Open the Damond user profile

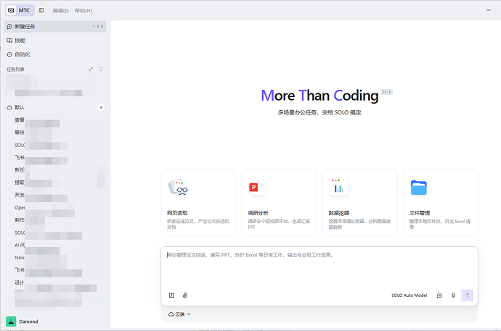click(23, 322)
